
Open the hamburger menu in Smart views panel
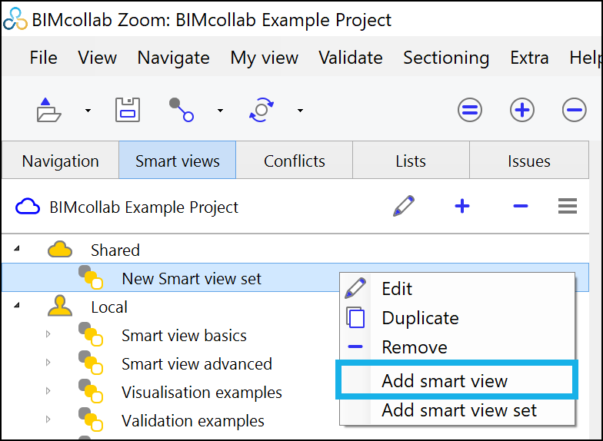[x=568, y=206]
